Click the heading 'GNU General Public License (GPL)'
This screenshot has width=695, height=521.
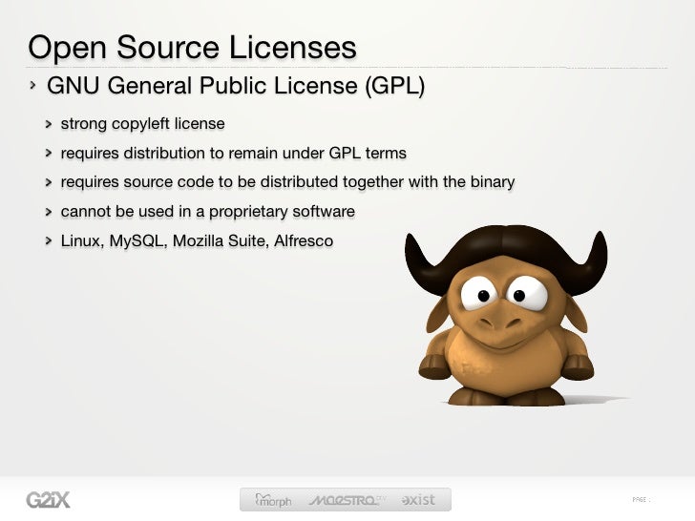point(236,85)
